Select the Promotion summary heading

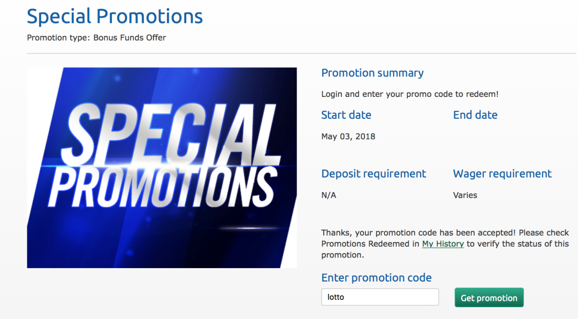(x=372, y=73)
